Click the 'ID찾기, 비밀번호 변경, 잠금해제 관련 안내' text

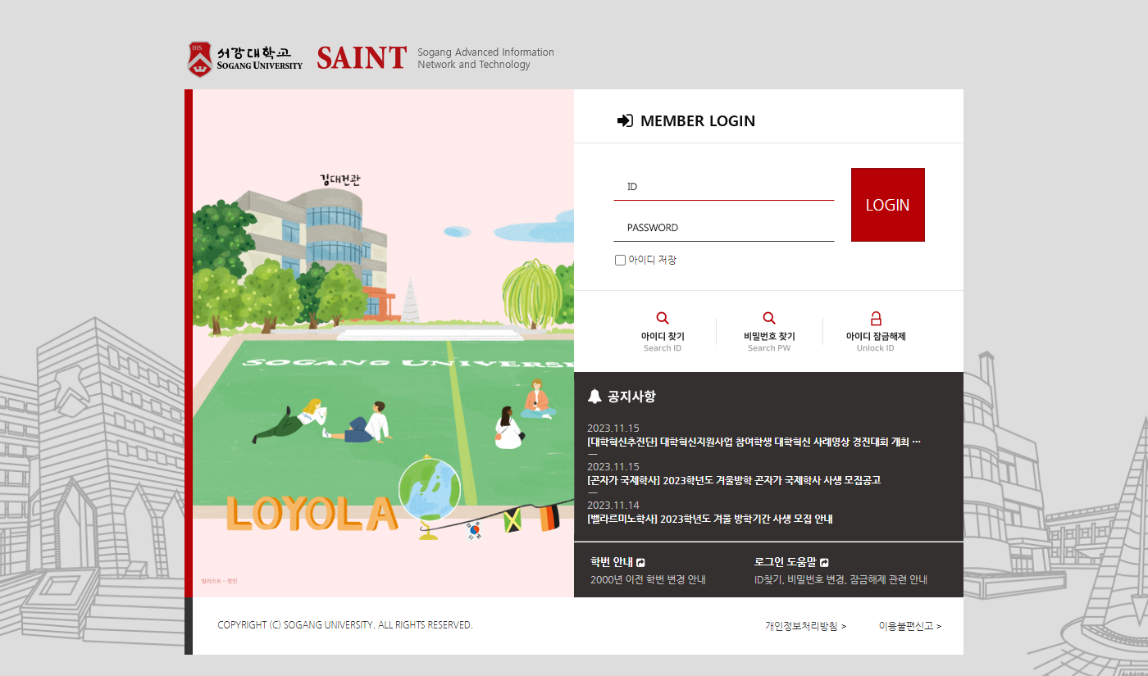pos(840,580)
